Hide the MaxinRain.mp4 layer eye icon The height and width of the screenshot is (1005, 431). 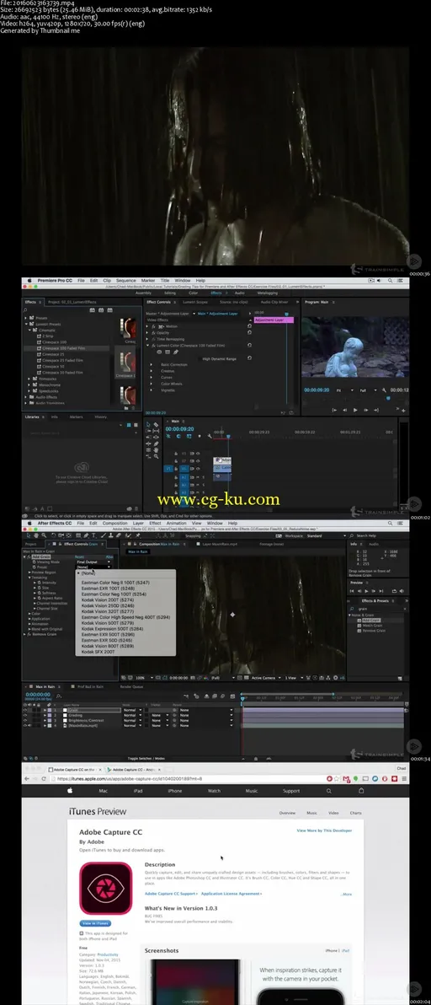tap(25, 724)
